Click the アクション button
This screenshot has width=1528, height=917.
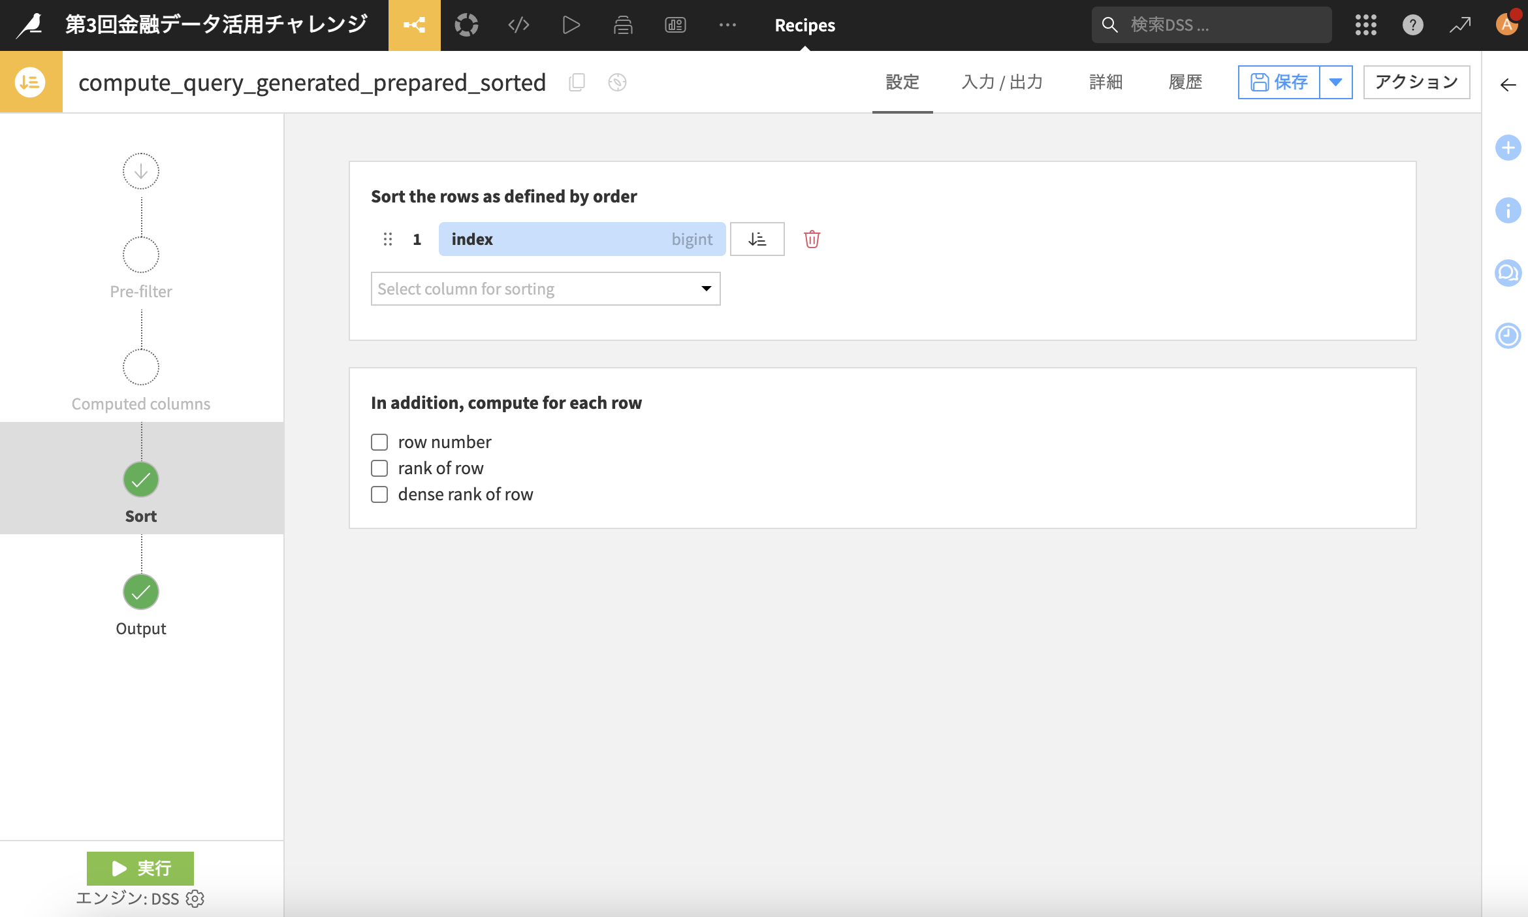click(x=1416, y=82)
